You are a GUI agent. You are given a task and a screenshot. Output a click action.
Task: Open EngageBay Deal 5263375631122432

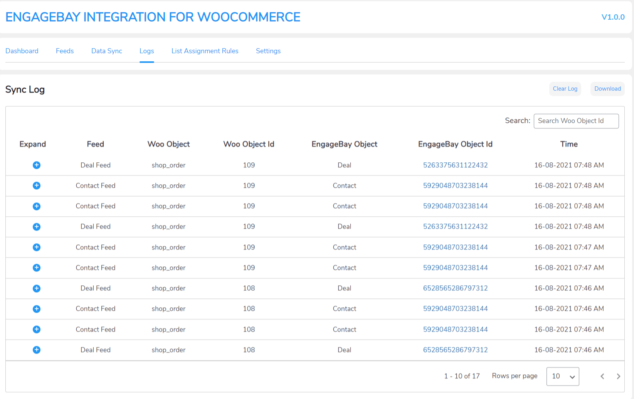tap(455, 165)
